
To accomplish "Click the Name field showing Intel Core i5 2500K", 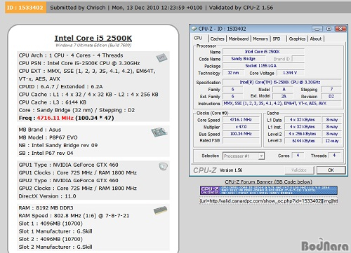I will point(263,52).
